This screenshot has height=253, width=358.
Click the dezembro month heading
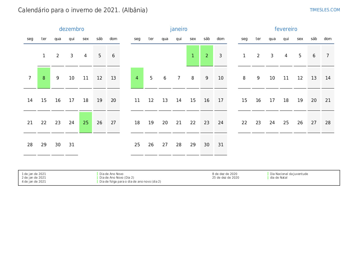click(71, 29)
